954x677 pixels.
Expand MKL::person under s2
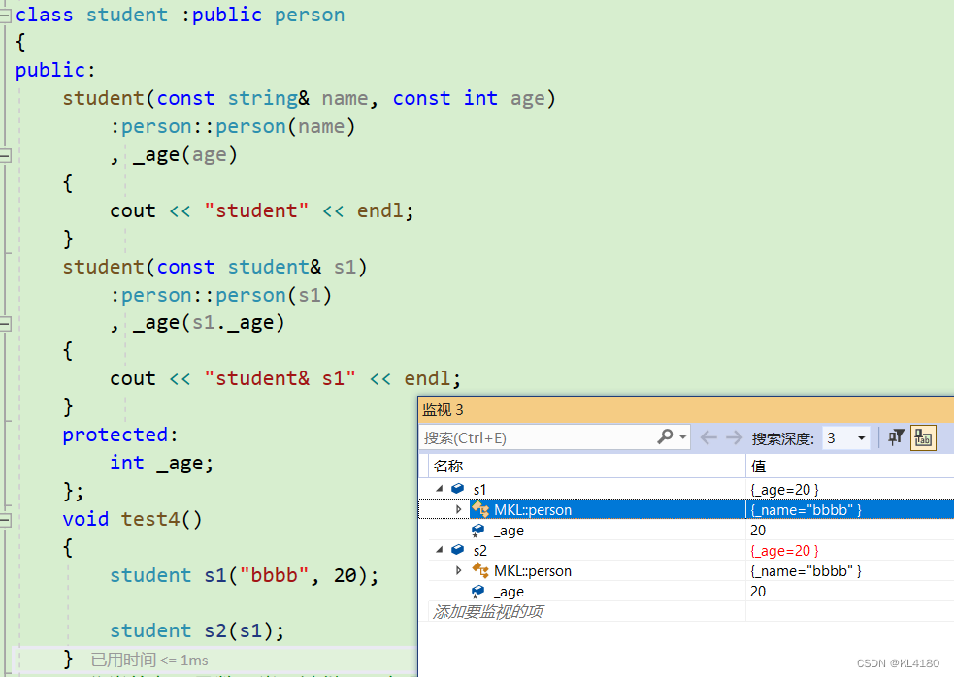459,570
